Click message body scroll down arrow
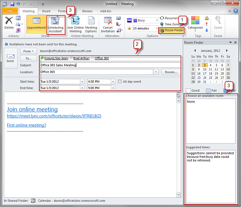This screenshot has height=207, width=241. point(178,195)
